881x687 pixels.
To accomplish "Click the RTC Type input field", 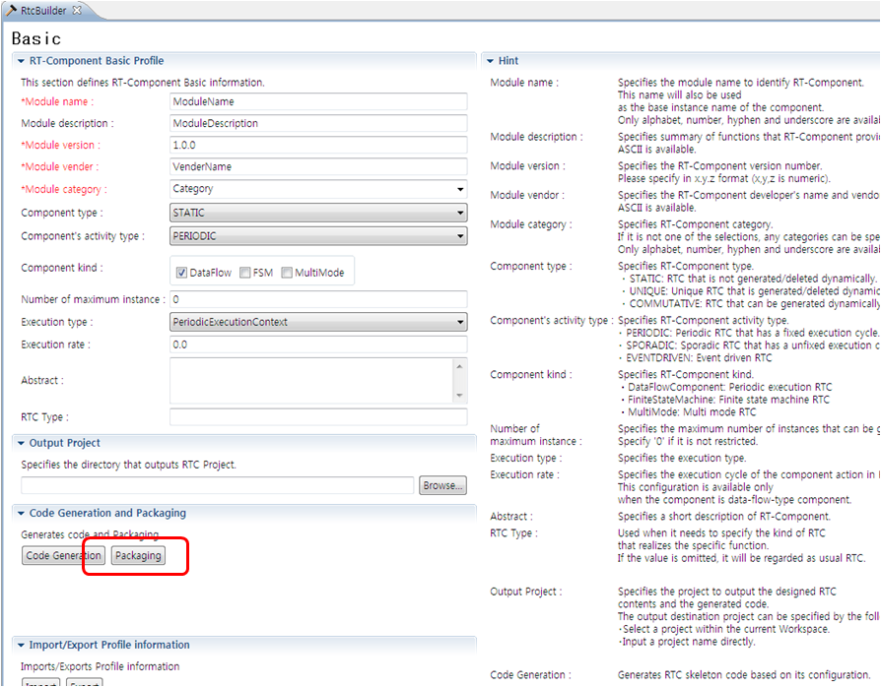I will click(318, 417).
